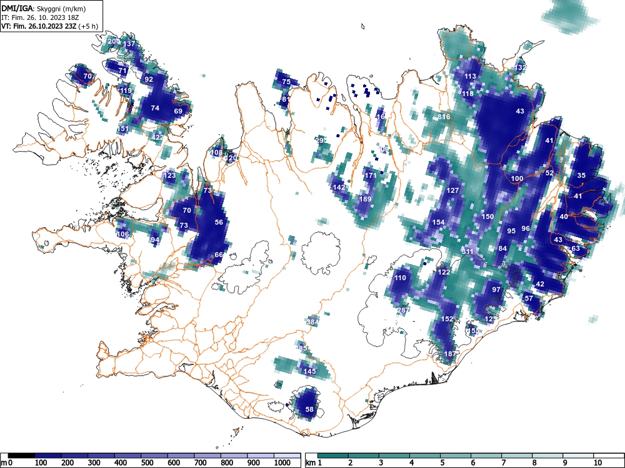Click the visibility value 816 on the map
Screen dimensions: 625x468
pyautogui.click(x=444, y=117)
